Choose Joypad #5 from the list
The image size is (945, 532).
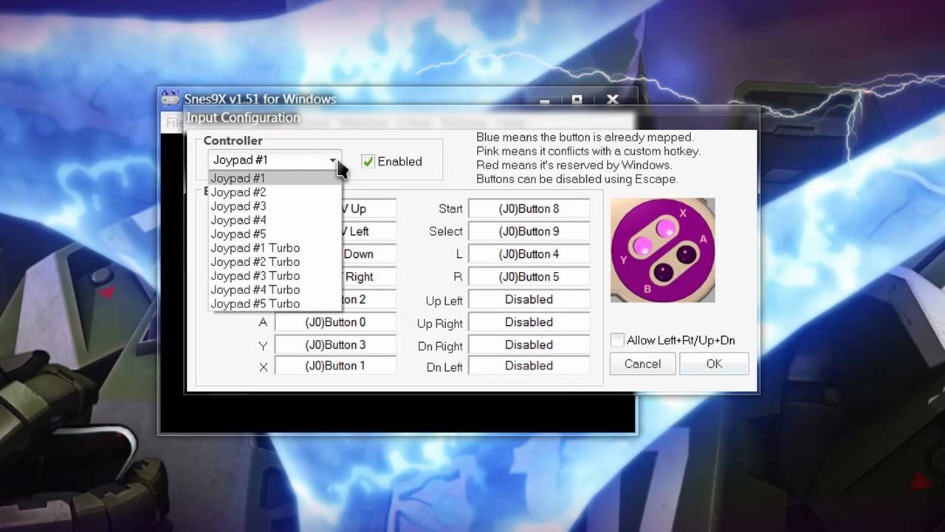pos(275,234)
